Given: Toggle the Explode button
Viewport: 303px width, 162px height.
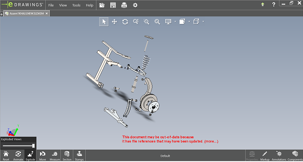Looking at the screenshot, I should click(x=30, y=156).
